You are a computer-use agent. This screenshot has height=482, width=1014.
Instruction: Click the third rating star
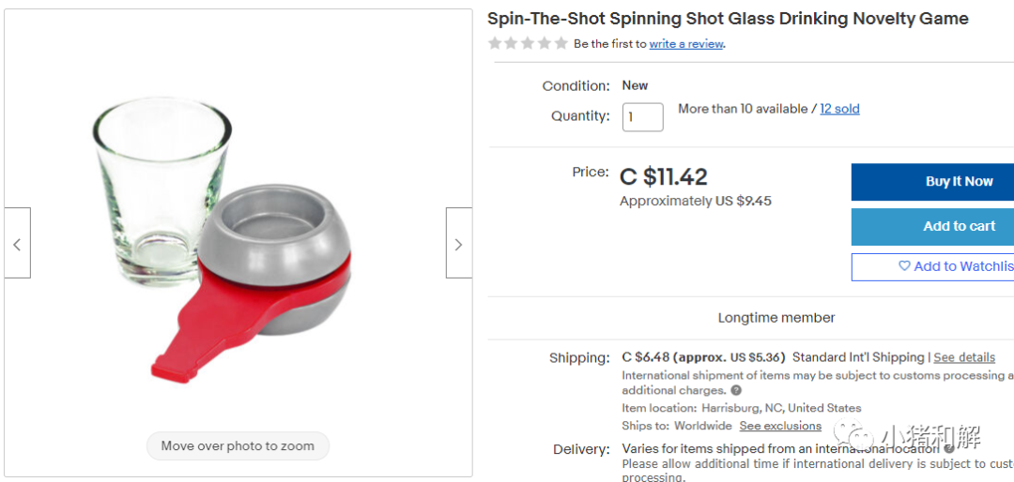pos(527,43)
